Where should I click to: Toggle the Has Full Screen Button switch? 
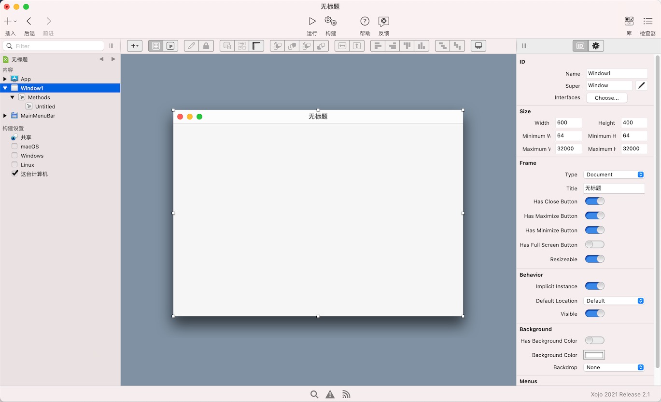(594, 244)
